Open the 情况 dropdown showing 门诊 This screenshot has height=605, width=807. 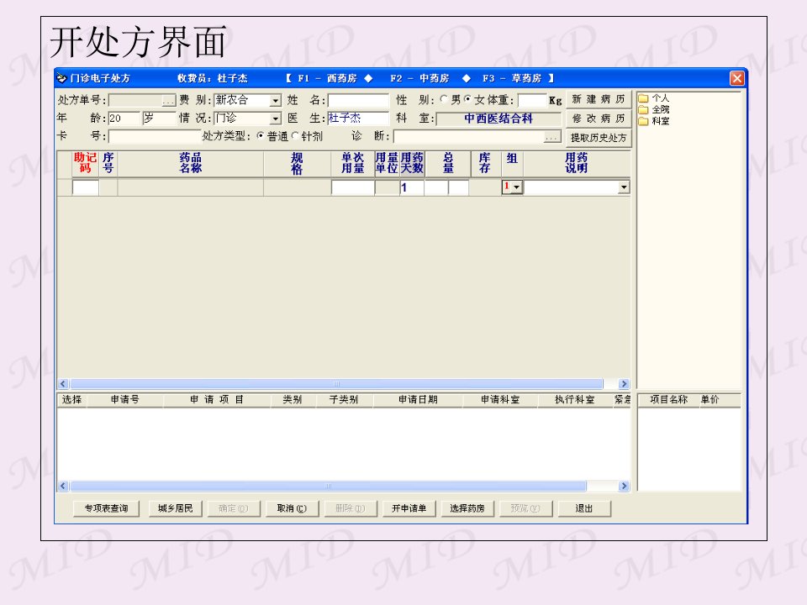point(276,118)
